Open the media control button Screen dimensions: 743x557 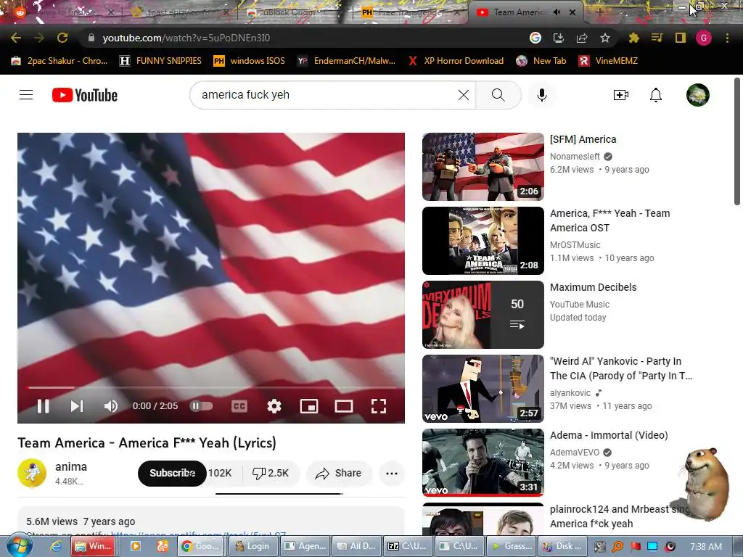(657, 38)
